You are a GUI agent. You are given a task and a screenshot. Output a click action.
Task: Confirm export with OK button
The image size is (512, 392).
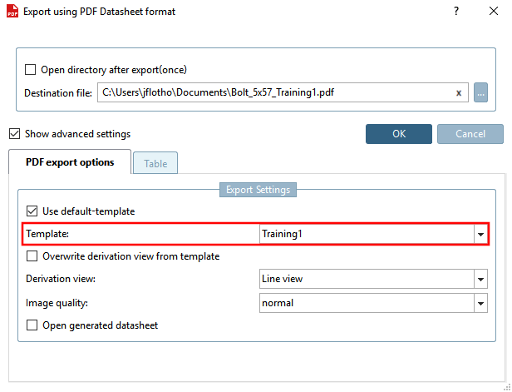coord(399,134)
